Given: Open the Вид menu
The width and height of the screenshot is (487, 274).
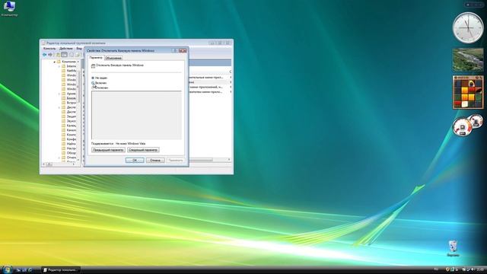Looking at the screenshot, I should coord(79,49).
